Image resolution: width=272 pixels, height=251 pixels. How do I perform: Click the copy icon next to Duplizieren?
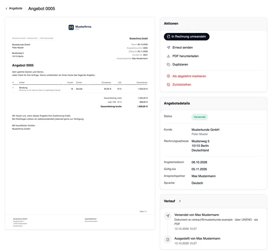(x=168, y=64)
